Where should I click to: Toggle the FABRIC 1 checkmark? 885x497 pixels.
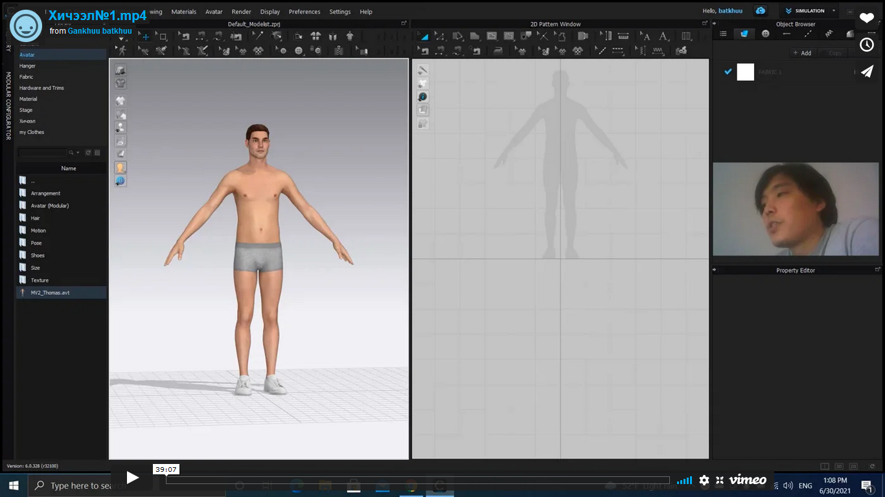point(728,72)
